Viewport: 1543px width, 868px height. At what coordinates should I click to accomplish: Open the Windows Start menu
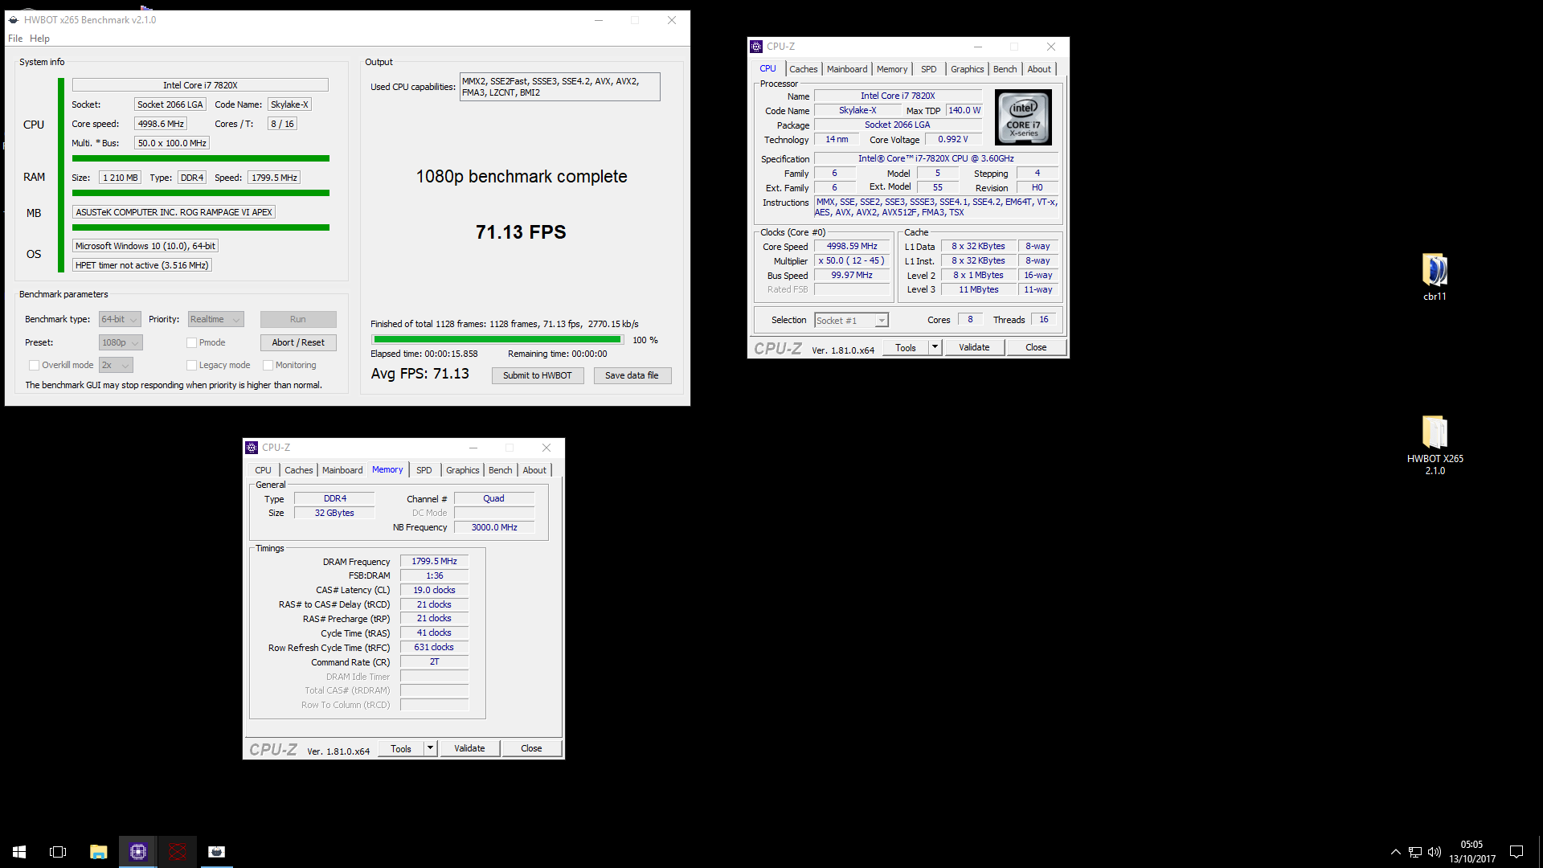[x=19, y=851]
